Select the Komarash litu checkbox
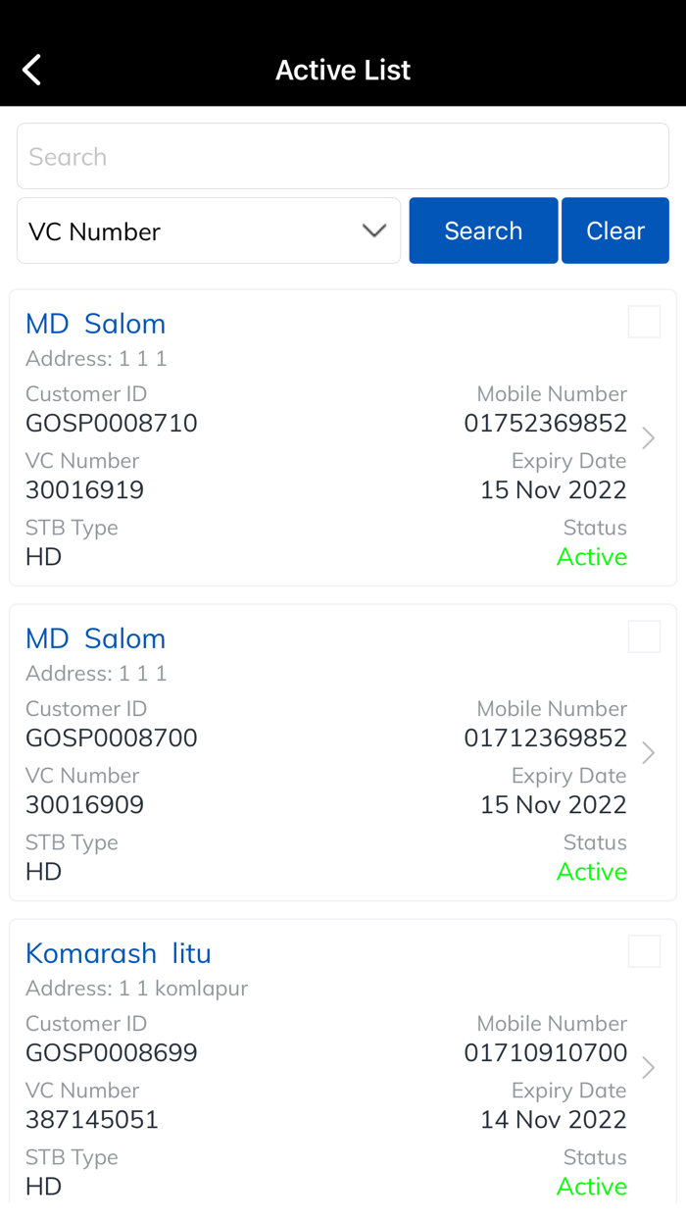This screenshot has height=1220, width=686. 644,951
